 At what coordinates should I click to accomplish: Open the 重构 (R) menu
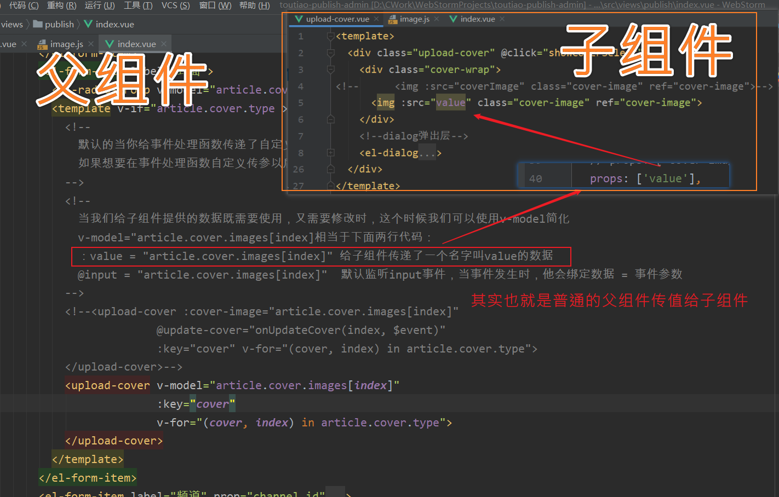[x=61, y=5]
